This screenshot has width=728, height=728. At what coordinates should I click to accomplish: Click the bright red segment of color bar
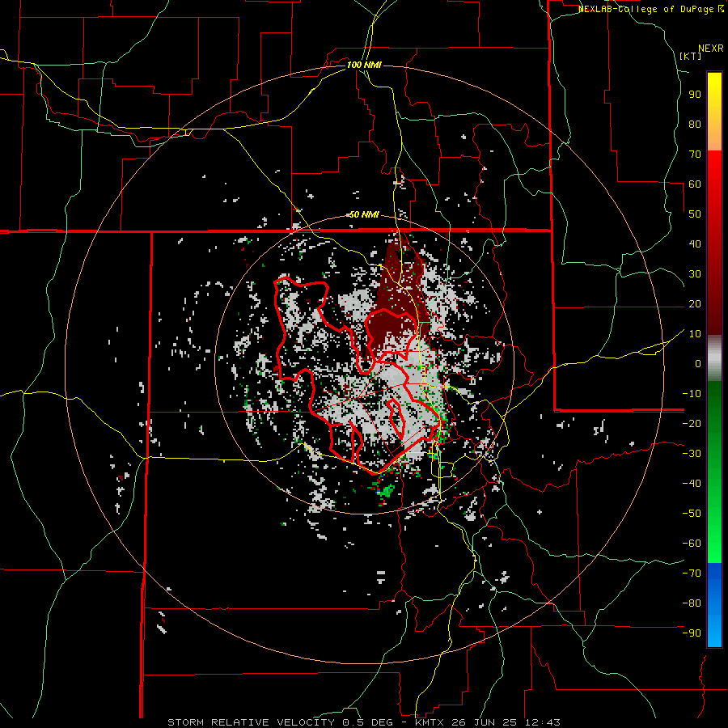coord(714,167)
